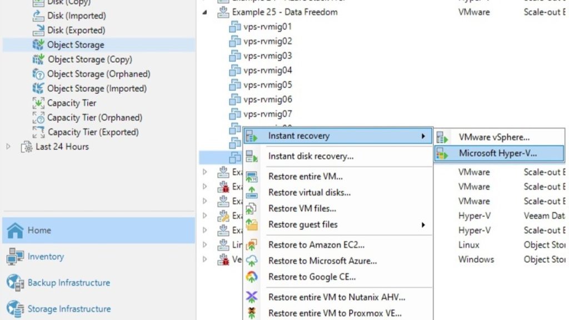Screen dimensions: 569x320
Task: Open the Instant recovery submenu arrow
Action: (423, 136)
